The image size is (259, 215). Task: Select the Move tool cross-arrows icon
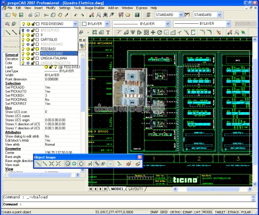tap(153, 32)
